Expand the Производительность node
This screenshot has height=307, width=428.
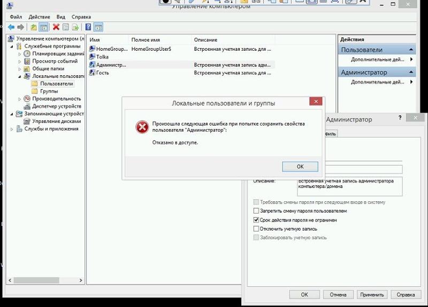point(19,99)
